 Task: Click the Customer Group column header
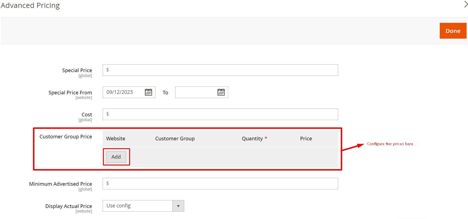point(175,138)
